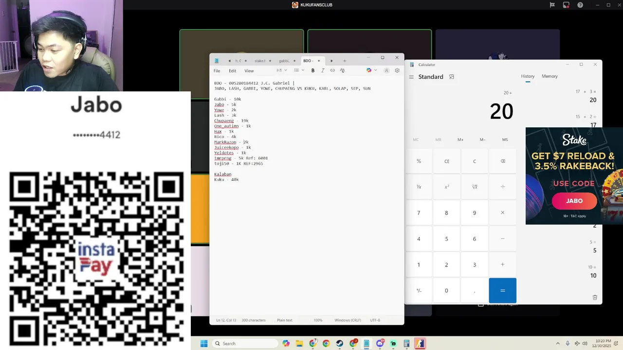Open Discord from the taskbar
The height and width of the screenshot is (350, 623).
[x=380, y=344]
